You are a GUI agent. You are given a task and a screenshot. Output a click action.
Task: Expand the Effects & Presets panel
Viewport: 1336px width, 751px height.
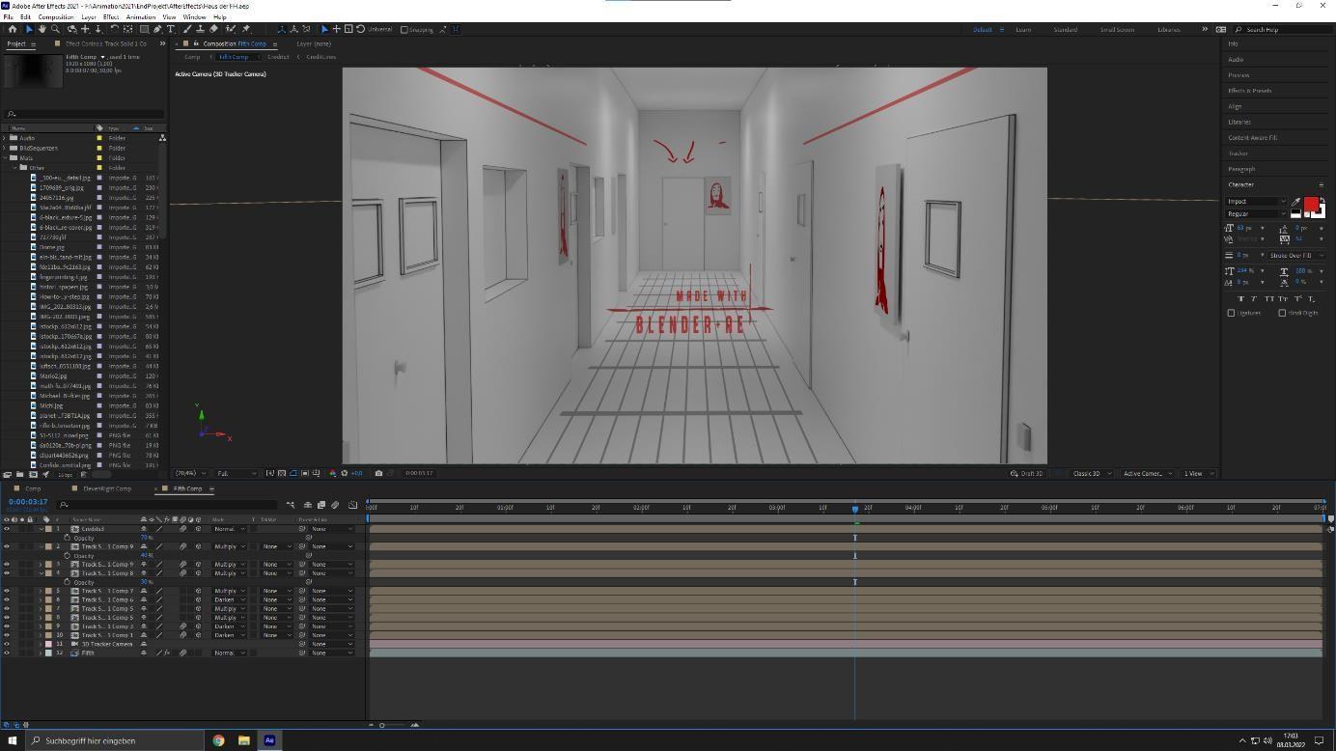[1249, 91]
